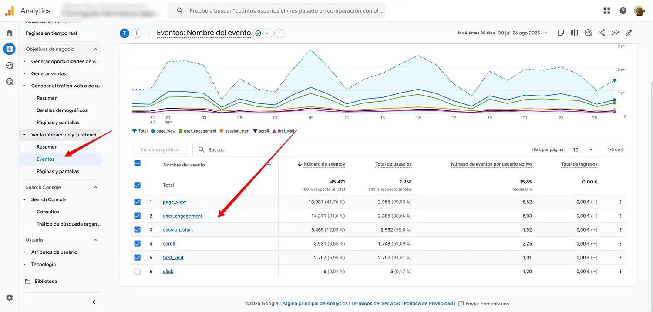This screenshot has width=653, height=312.
Task: Open the three-dot options menu on the page_view row
Action: (621, 202)
